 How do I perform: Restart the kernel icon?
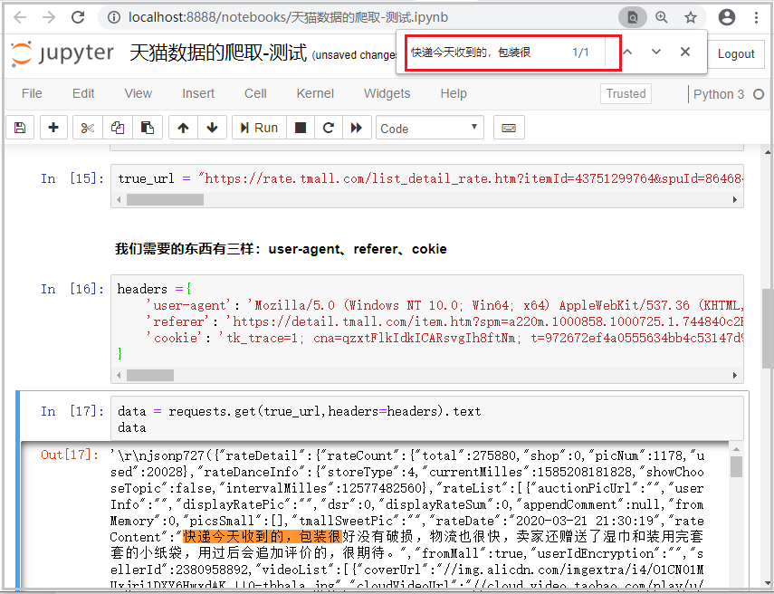tap(329, 128)
